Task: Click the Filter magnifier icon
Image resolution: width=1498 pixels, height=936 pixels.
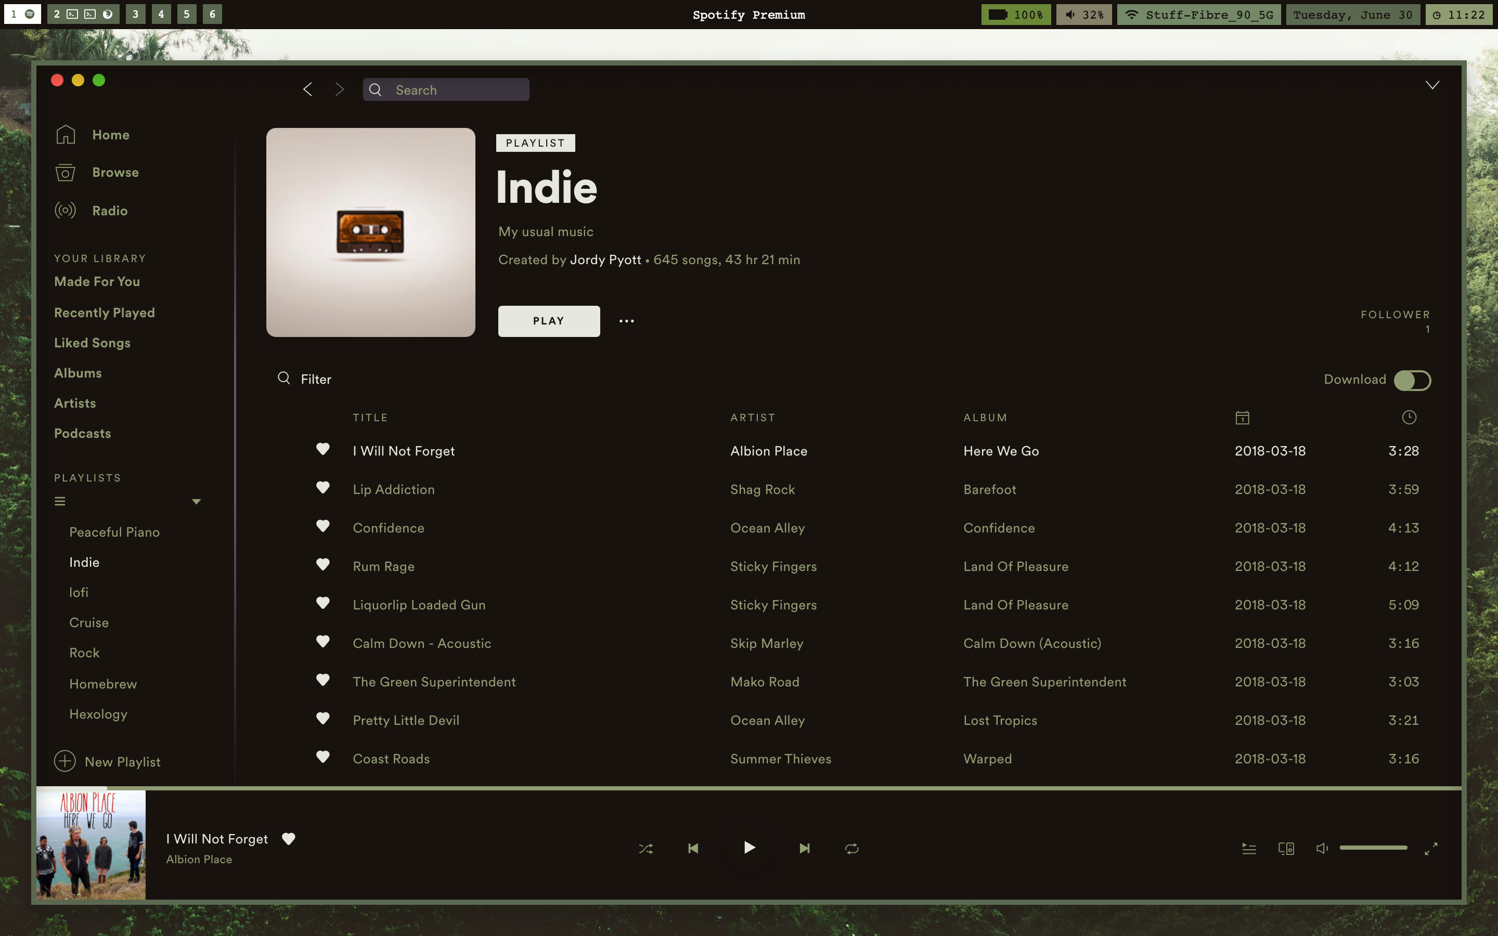Action: (x=283, y=378)
